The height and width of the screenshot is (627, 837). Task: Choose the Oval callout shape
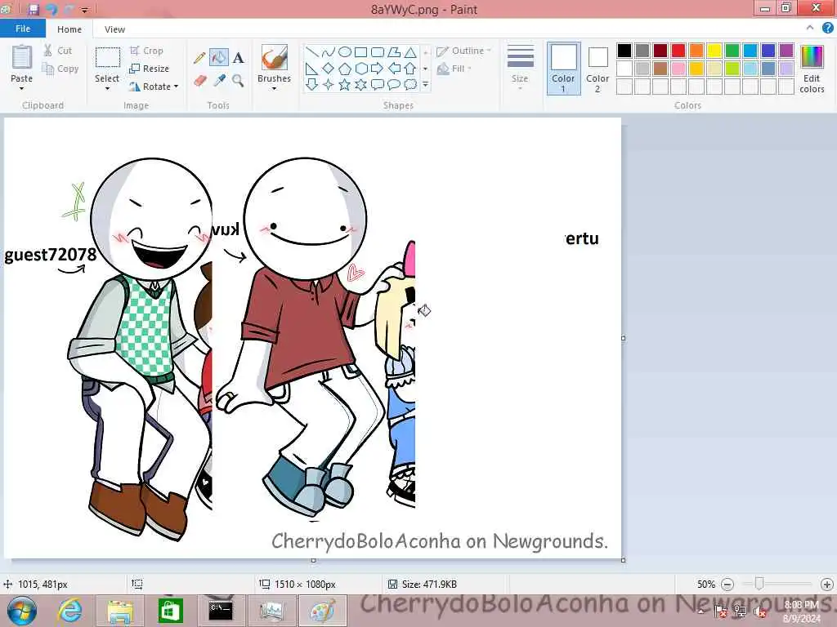click(394, 84)
